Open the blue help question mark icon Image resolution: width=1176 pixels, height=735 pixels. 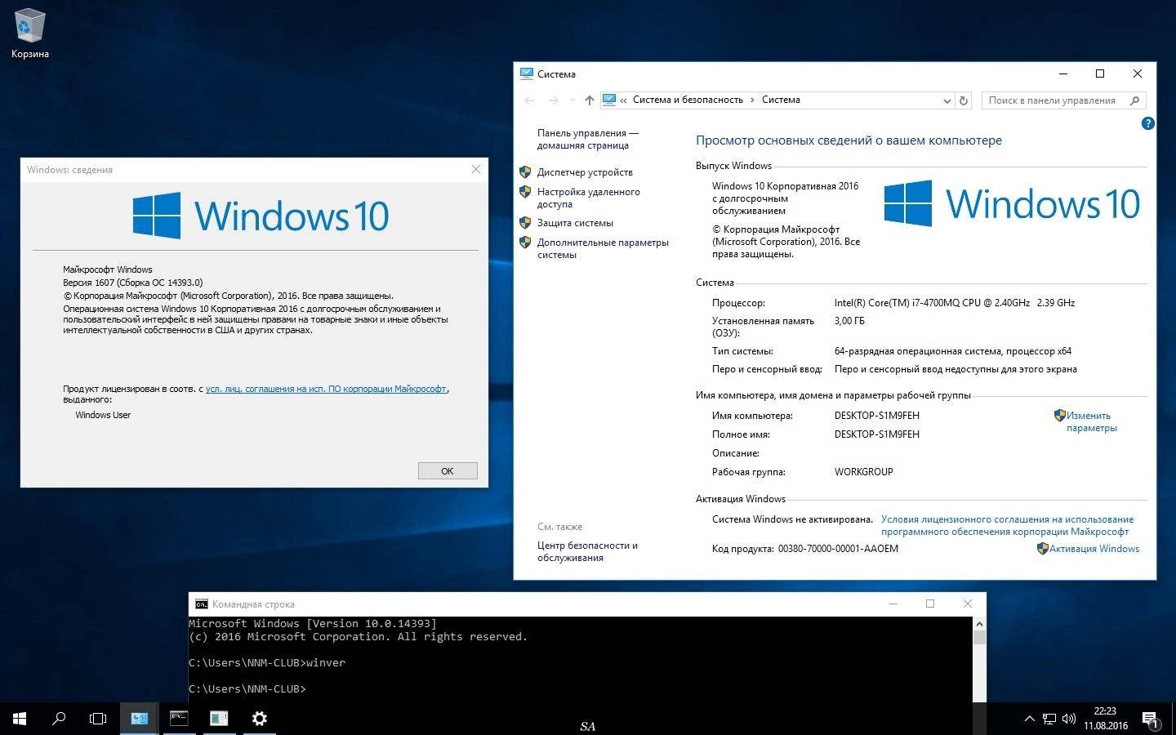[1147, 123]
